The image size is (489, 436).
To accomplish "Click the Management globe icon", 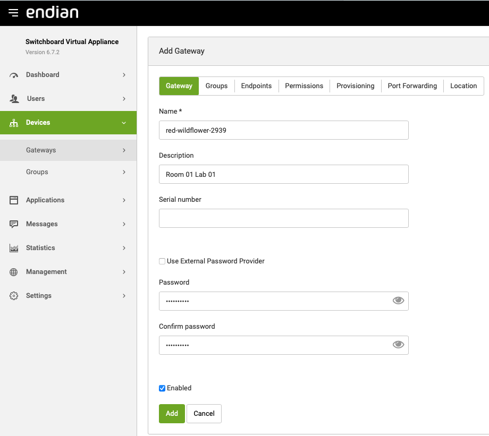I will 14,272.
